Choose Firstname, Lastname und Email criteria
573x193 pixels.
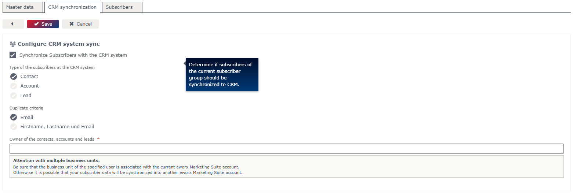click(x=14, y=127)
